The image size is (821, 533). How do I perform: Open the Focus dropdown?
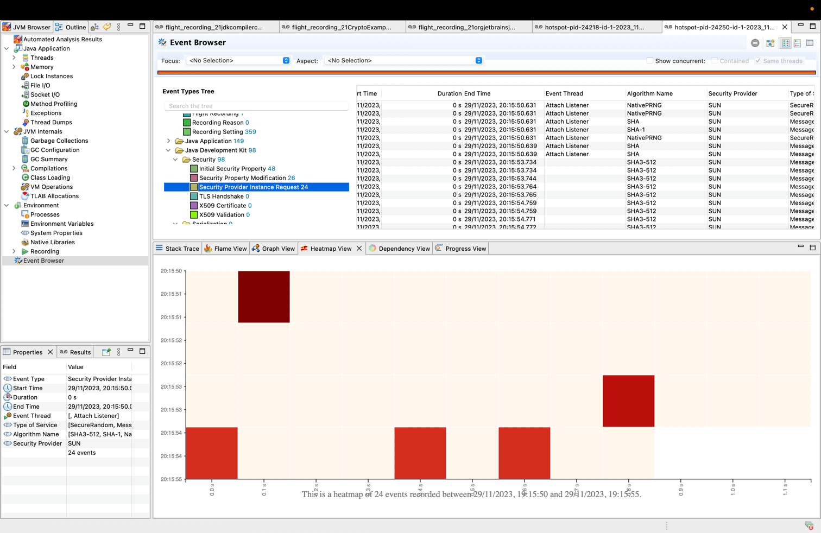(x=238, y=61)
